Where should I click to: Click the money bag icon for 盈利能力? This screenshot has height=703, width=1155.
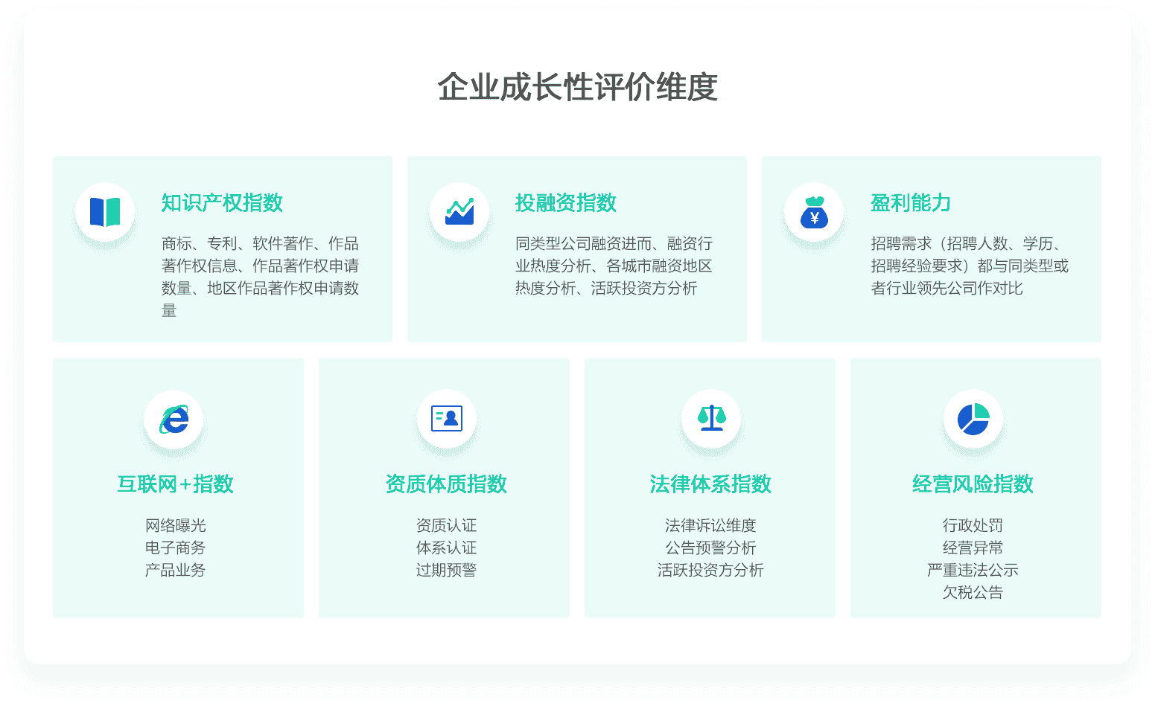tap(814, 212)
